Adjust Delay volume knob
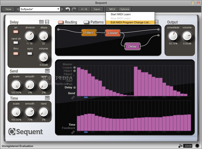 click(x=44, y=57)
